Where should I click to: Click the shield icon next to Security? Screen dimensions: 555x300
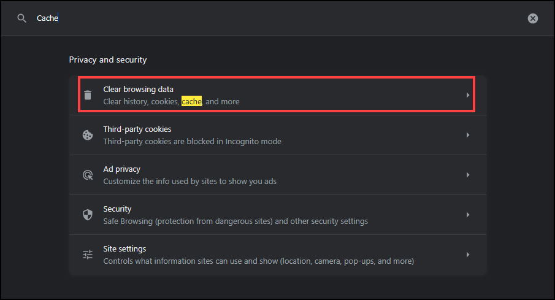point(88,215)
